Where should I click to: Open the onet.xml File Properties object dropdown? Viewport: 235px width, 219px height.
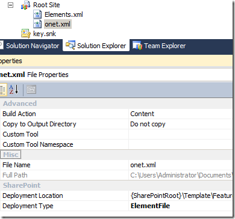click(x=116, y=75)
